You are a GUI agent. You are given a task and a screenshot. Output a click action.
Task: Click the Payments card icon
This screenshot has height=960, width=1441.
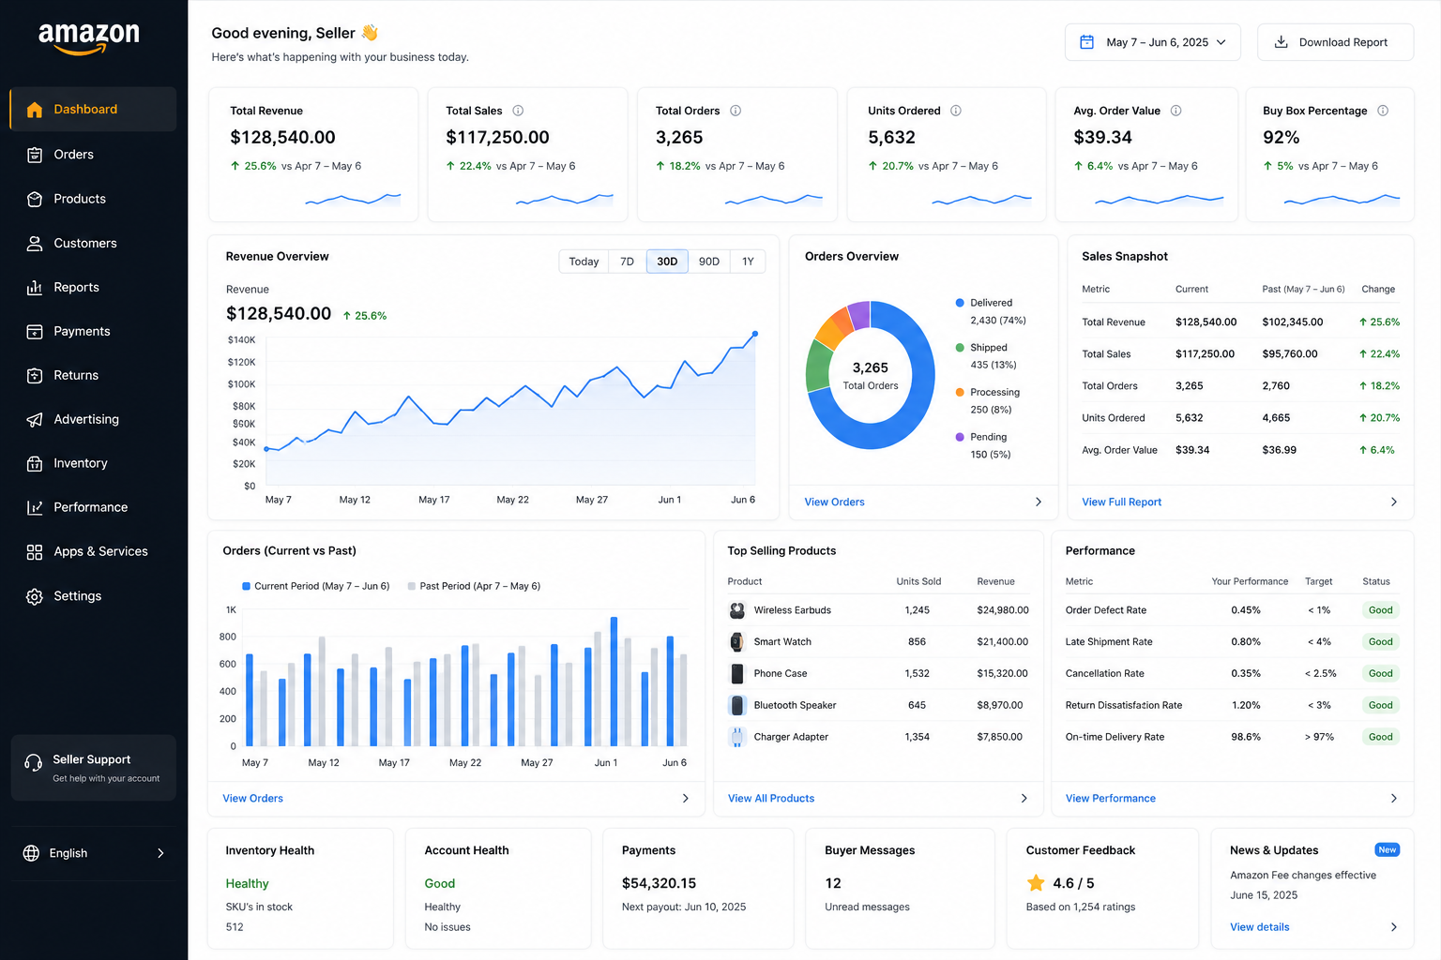pos(35,331)
